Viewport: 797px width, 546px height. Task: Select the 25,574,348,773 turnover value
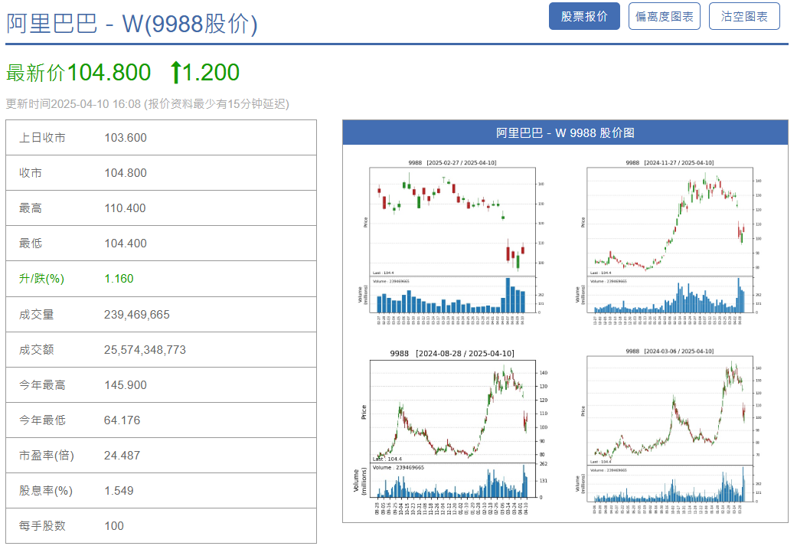click(145, 350)
